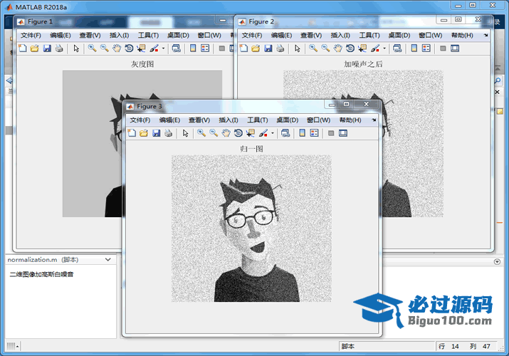Expand normalization.m details panel chevron

point(108,260)
